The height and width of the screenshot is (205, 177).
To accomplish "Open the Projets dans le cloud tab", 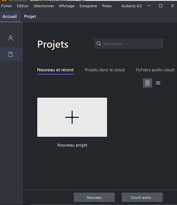I will coord(105,70).
